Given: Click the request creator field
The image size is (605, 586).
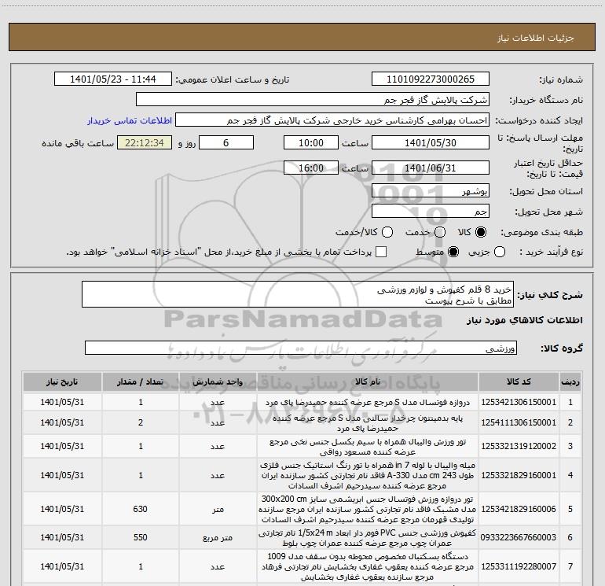Looking at the screenshot, I should (x=332, y=120).
